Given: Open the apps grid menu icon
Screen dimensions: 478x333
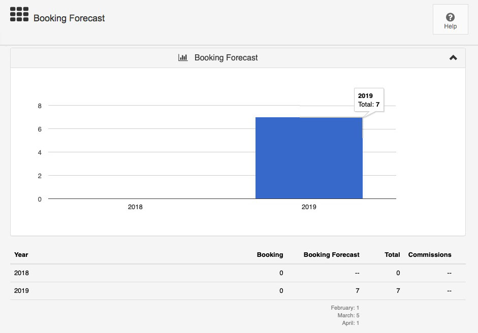Looking at the screenshot, I should [x=19, y=14].
